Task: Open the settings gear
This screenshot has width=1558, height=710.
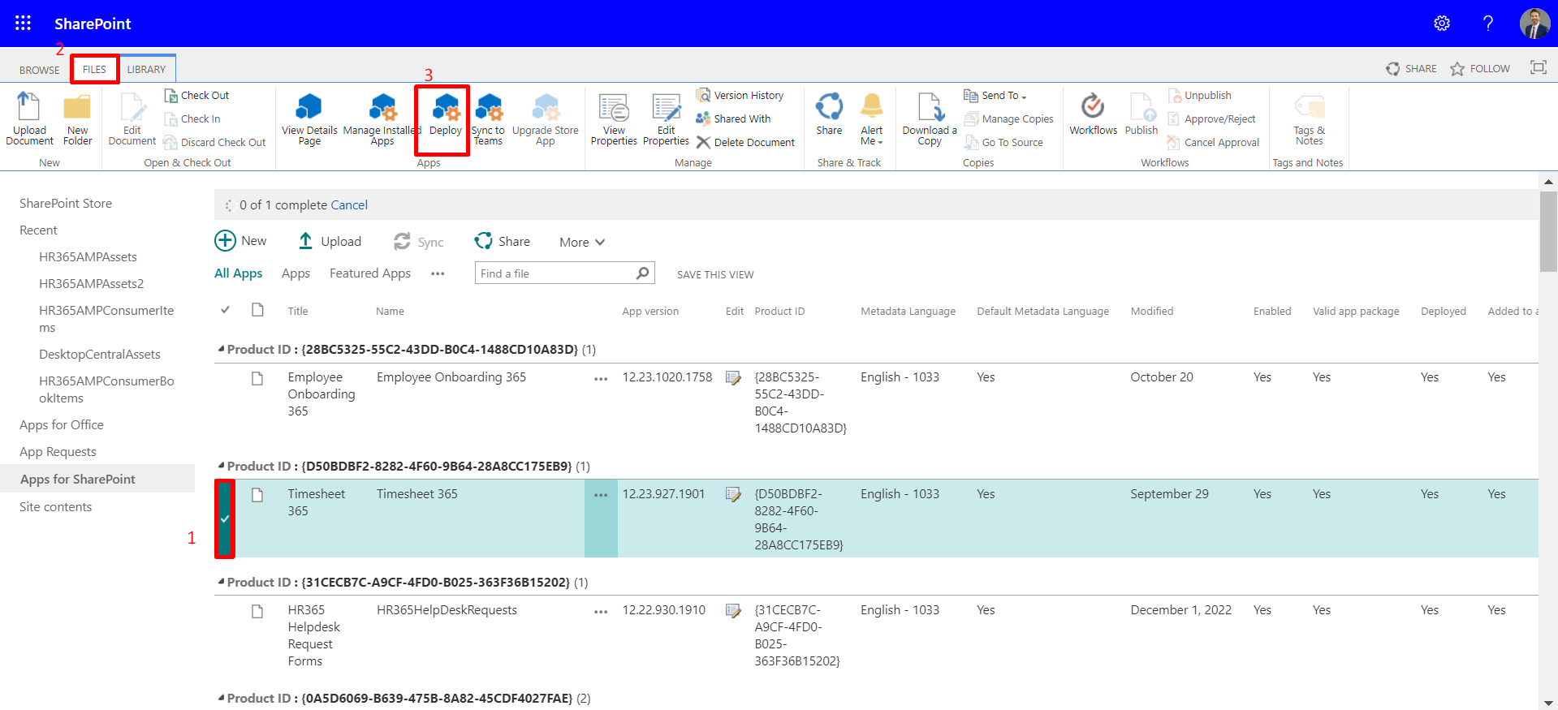Action: [x=1442, y=24]
